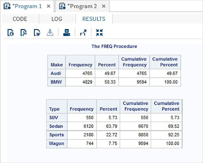The width and height of the screenshot is (203, 163).
Task: Close the Program 2 tab
Action: [x=103, y=6]
